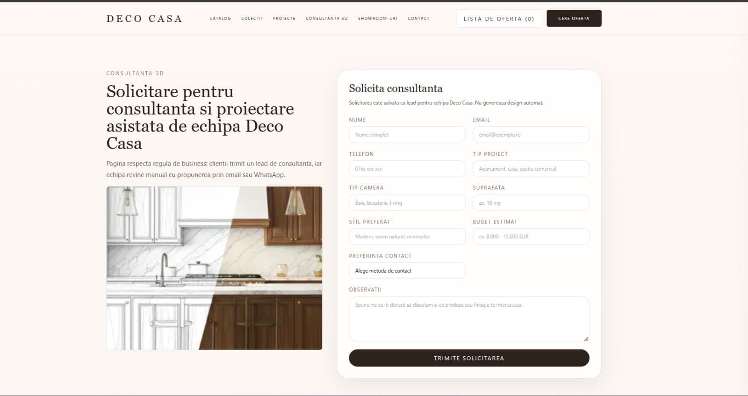
Task: Click the Pagina respecta regula de business paragraph
Action: [x=214, y=169]
